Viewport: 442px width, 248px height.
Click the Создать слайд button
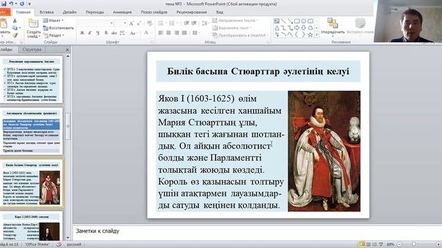point(33,29)
